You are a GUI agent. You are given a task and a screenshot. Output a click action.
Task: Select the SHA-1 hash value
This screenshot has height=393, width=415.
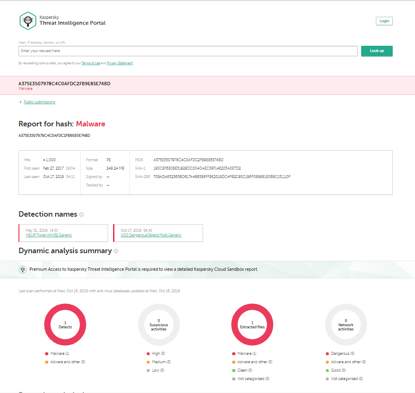pyautogui.click(x=197, y=168)
